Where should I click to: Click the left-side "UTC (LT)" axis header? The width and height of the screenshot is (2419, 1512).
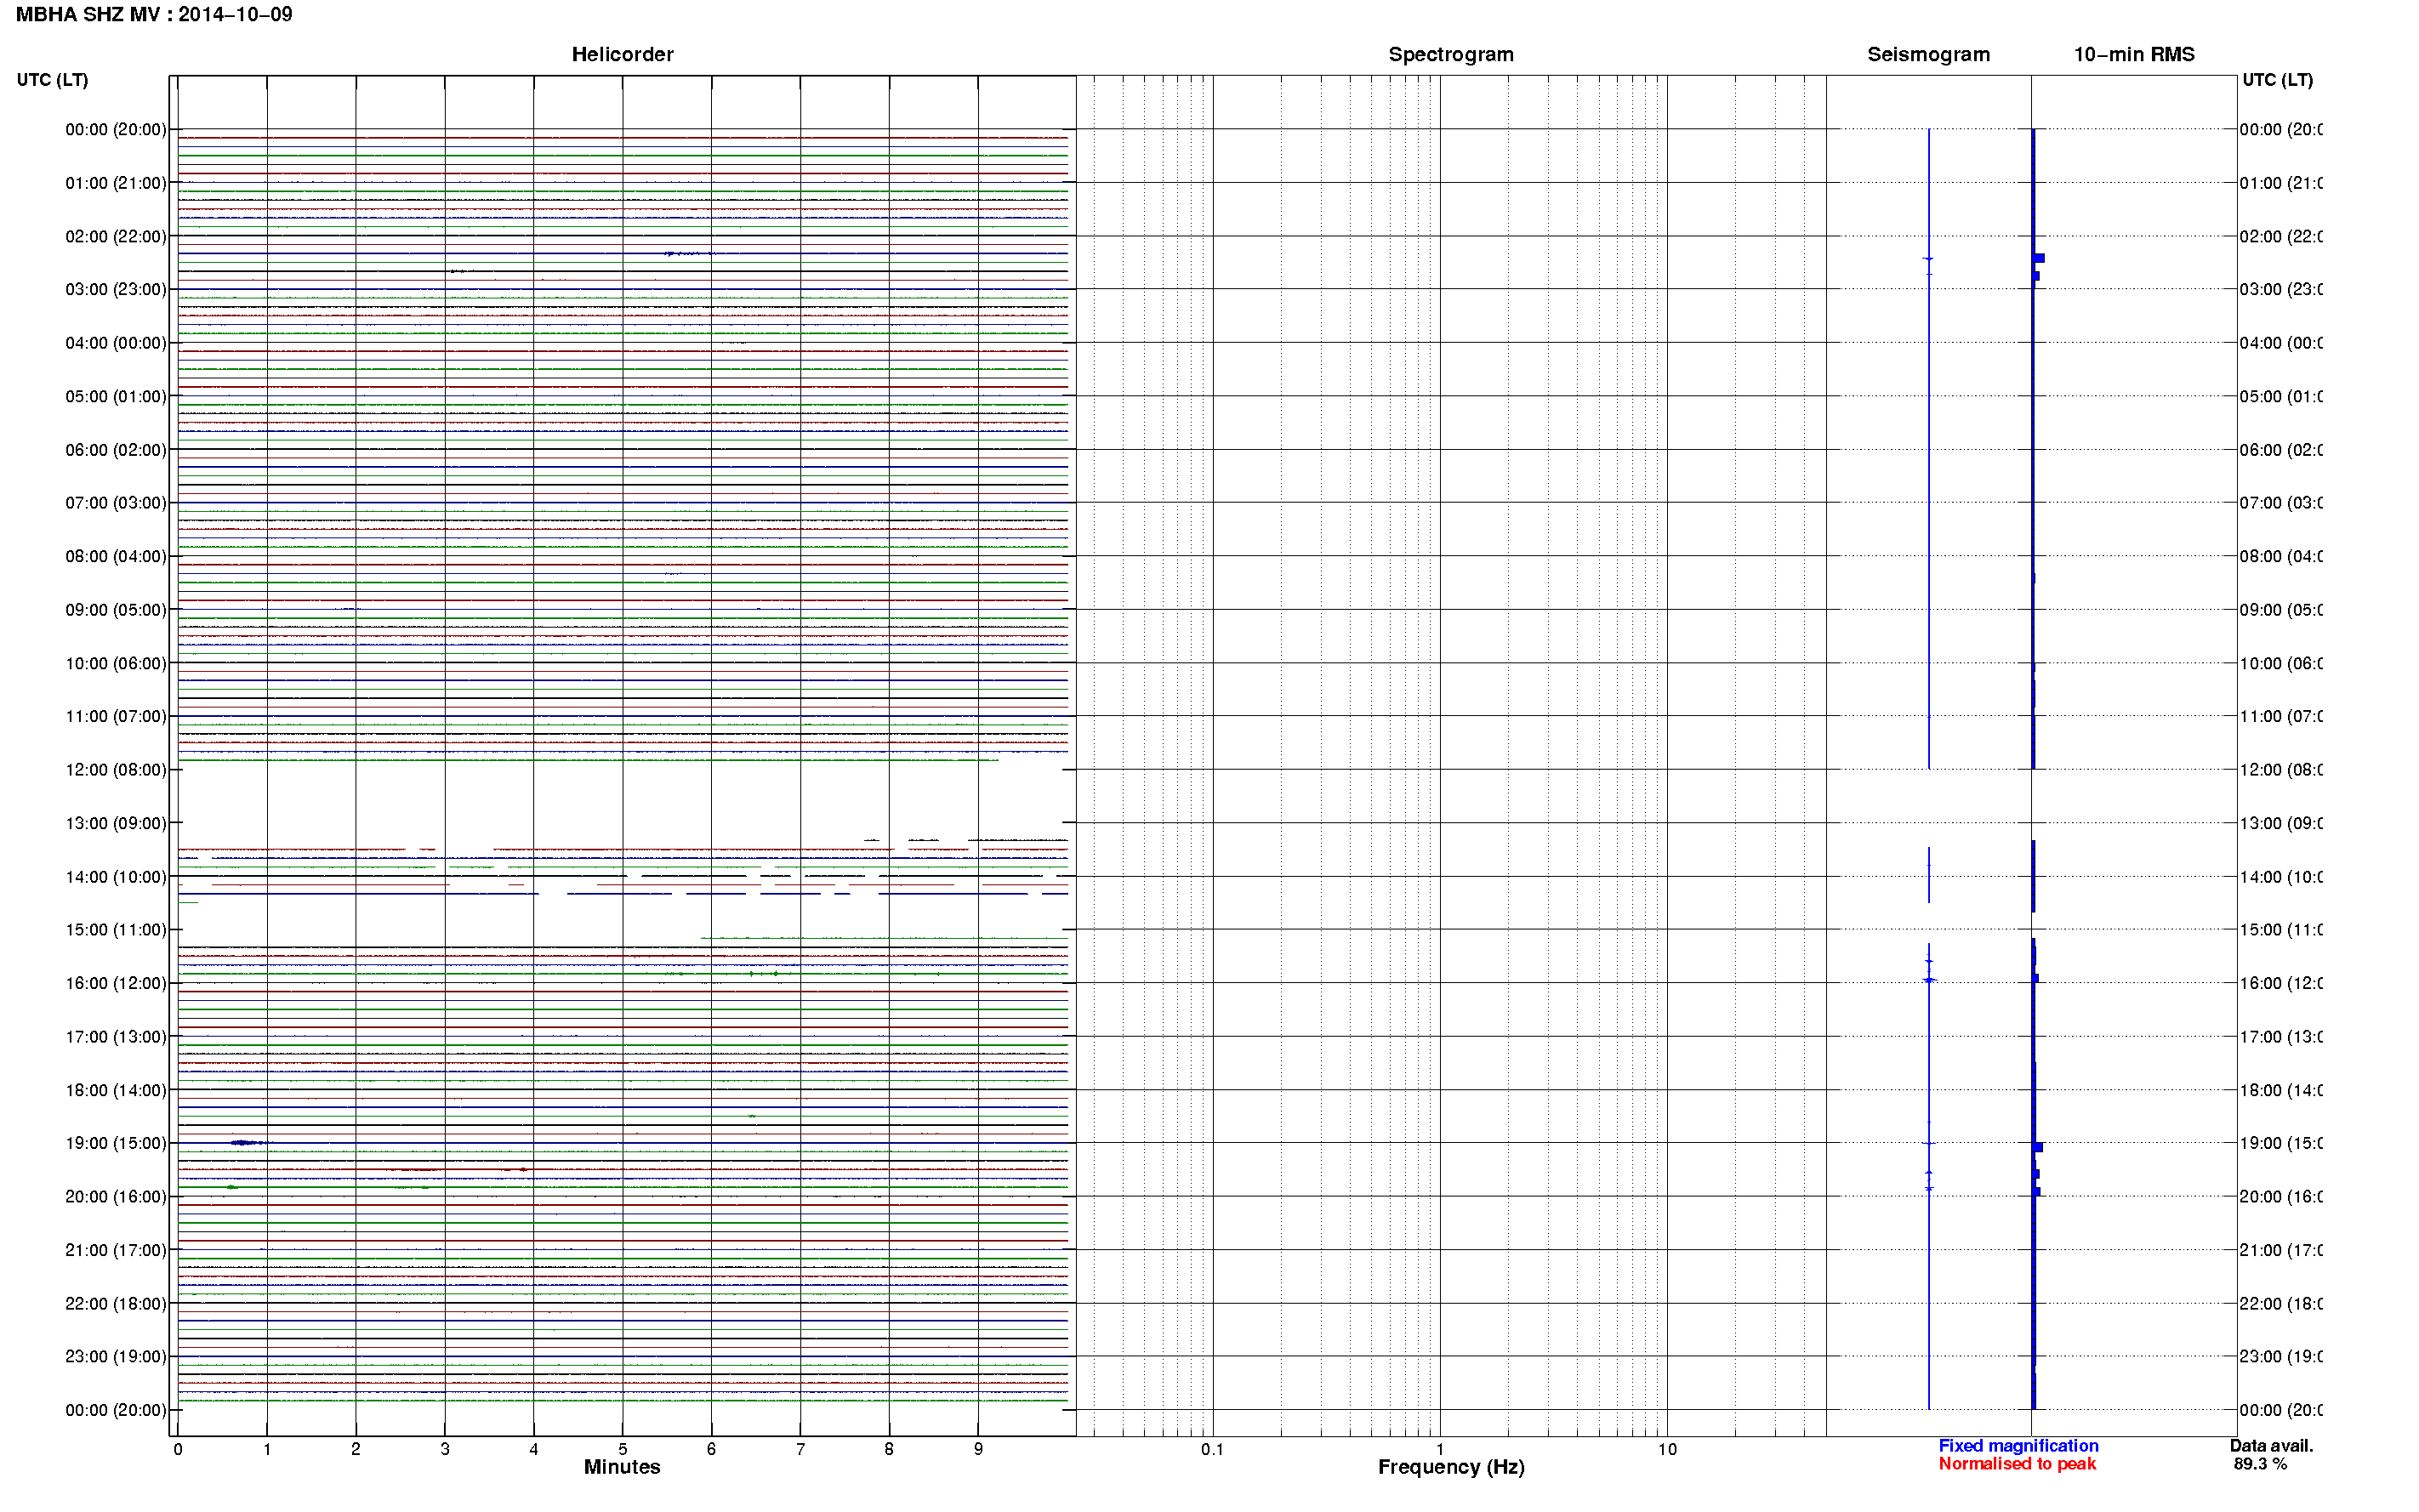(x=52, y=80)
